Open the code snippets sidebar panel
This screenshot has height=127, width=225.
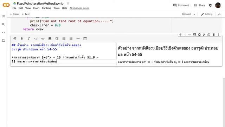coord(4,32)
